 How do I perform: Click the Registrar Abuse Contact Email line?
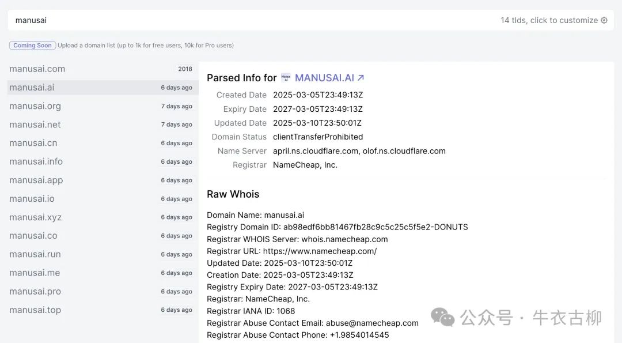click(313, 323)
